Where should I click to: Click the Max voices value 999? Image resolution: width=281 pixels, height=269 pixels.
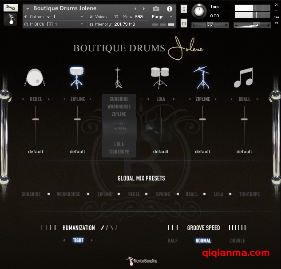tap(139, 17)
